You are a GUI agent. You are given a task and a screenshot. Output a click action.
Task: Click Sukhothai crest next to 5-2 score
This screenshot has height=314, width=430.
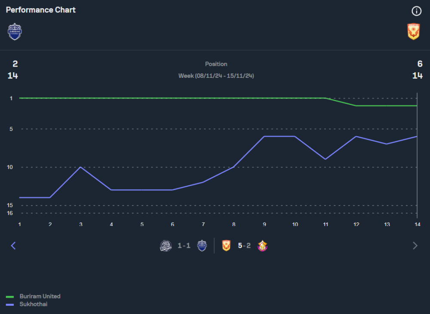pos(227,246)
